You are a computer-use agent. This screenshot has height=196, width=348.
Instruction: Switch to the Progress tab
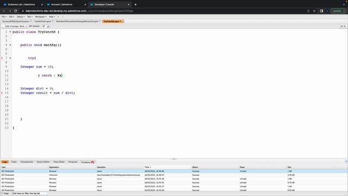pyautogui.click(x=73, y=162)
